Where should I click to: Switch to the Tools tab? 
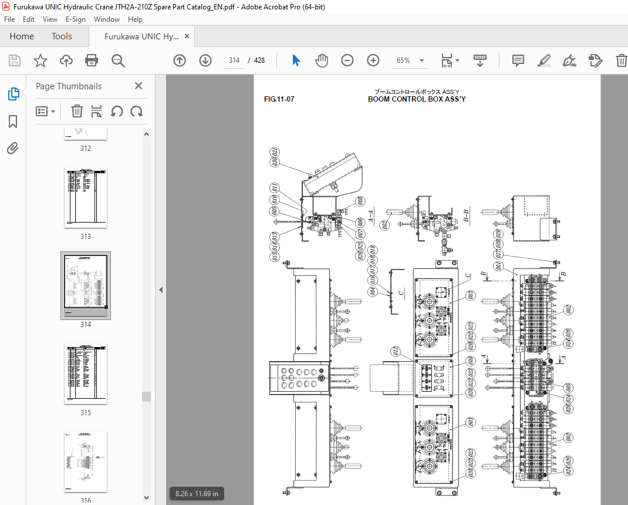point(62,36)
